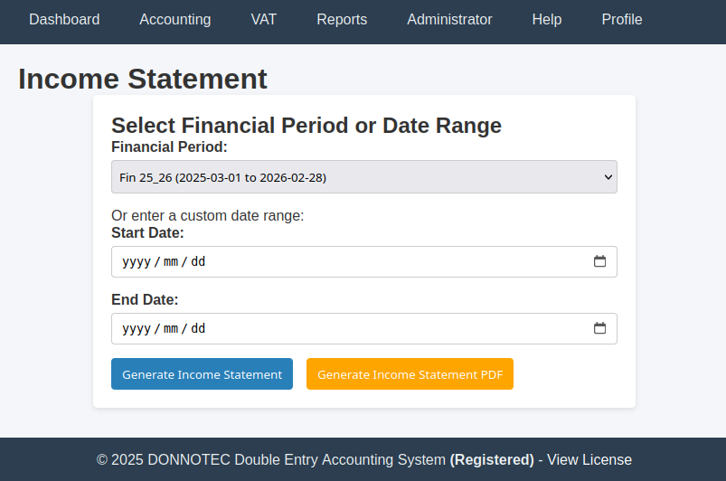Viewport: 726px width, 481px height.
Task: Click the End Date label
Action: (145, 299)
